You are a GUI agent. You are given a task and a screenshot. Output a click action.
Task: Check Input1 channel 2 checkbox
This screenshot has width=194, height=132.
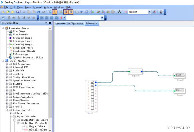(x=92, y=88)
